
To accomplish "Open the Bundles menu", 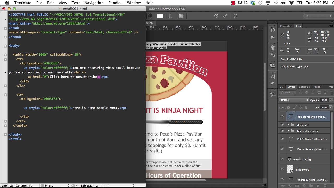I will pyautogui.click(x=115, y=3).
